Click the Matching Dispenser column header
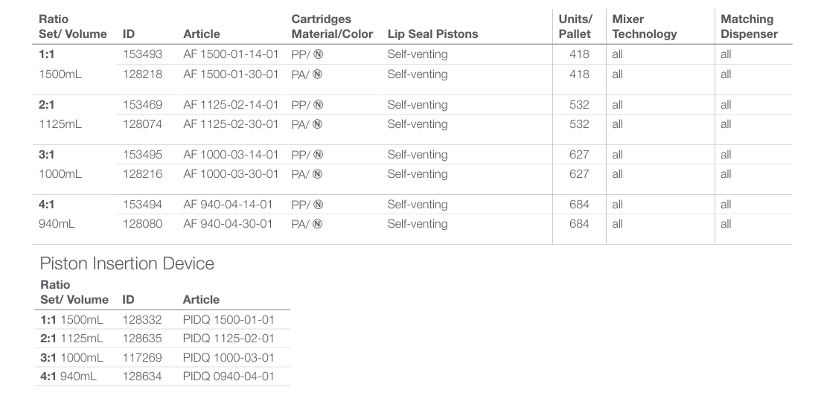The image size is (821, 410). point(749,26)
